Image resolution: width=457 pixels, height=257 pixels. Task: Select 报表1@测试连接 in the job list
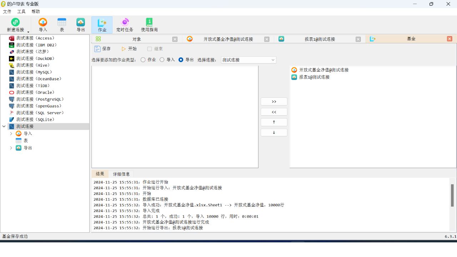click(314, 77)
